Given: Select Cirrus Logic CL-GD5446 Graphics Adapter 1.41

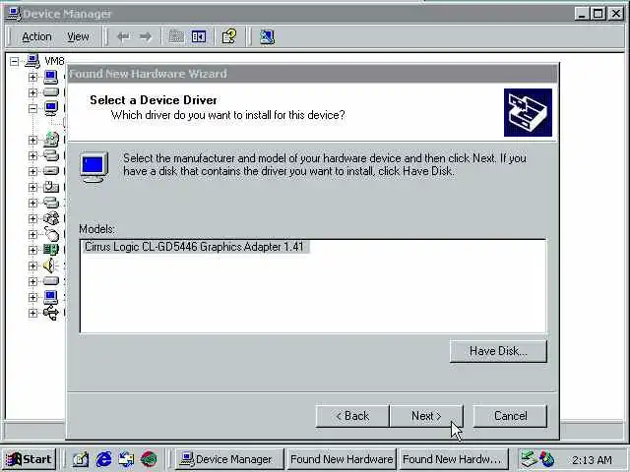Looking at the screenshot, I should coord(195,247).
